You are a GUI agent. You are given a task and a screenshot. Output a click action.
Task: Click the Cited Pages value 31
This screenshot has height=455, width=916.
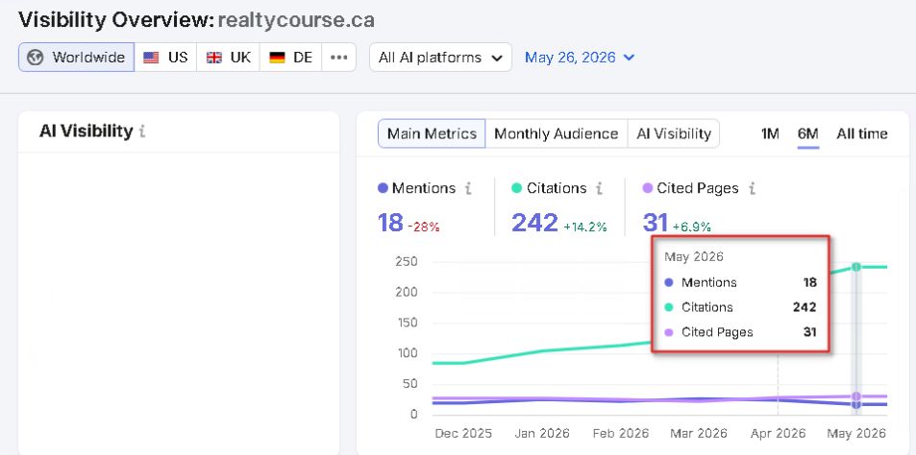click(655, 223)
